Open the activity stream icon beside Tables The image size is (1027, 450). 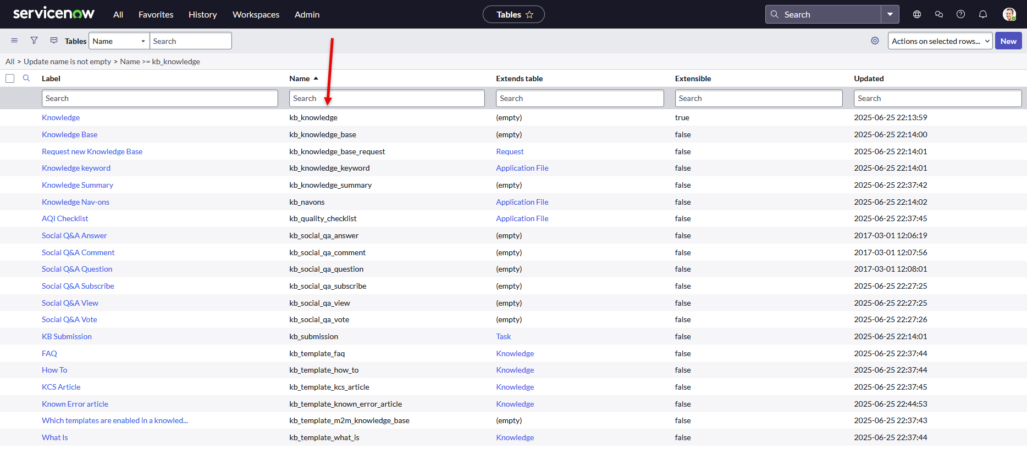coord(54,41)
